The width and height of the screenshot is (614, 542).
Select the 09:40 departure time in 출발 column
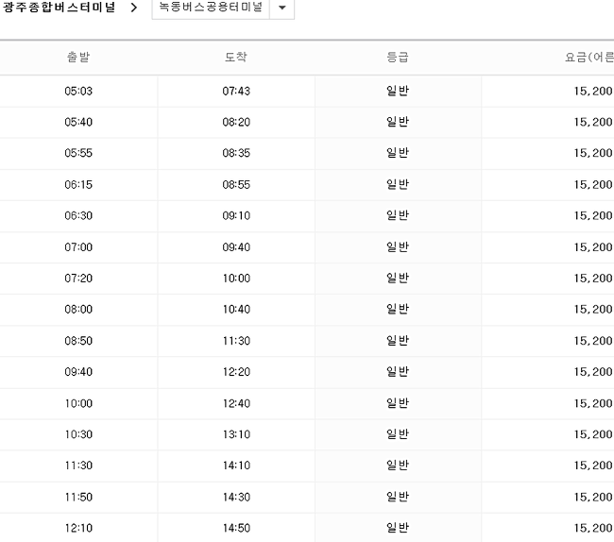tap(78, 372)
